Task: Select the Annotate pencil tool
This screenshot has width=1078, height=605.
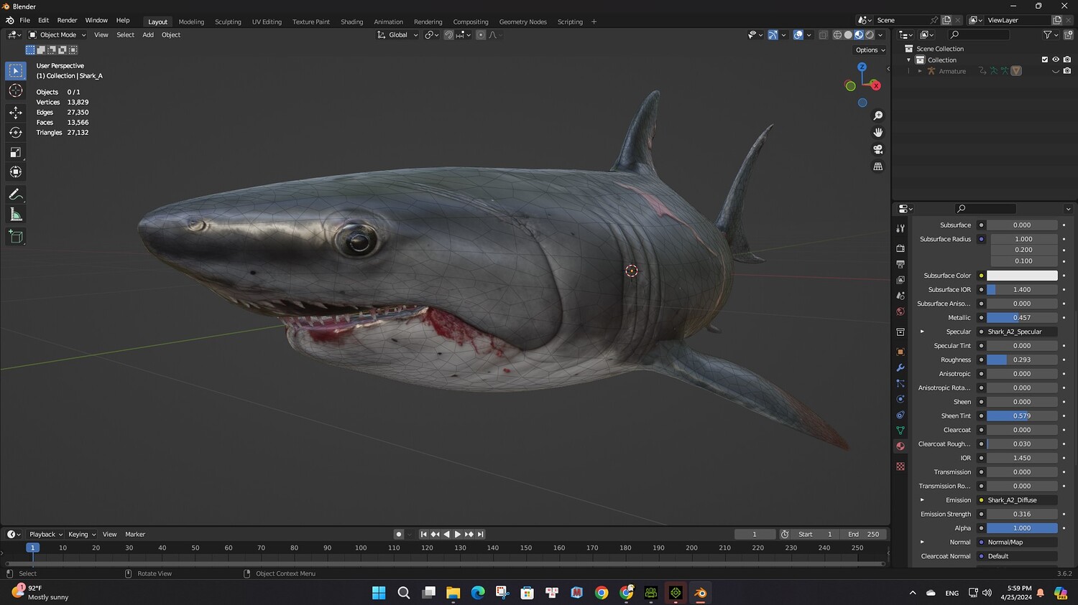Action: [15, 194]
